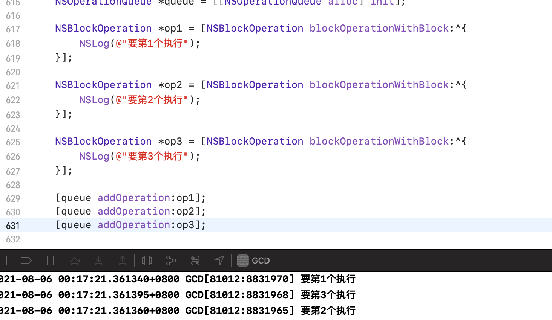Select the GCD process in debug bar
The image size is (552, 320).
coord(253,261)
